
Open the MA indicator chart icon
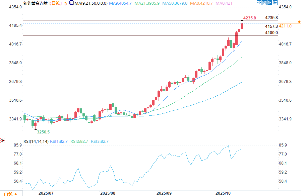(71, 3)
